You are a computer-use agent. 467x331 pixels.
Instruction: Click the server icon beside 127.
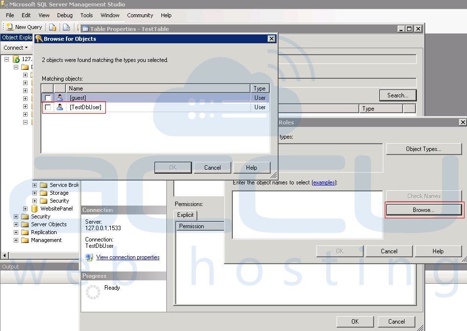tap(16, 59)
